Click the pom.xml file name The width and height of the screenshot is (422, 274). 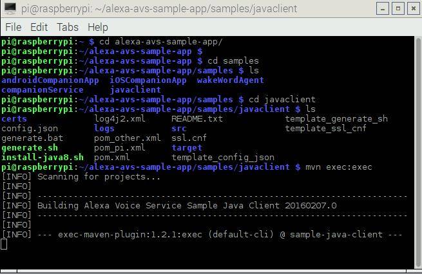(x=112, y=158)
